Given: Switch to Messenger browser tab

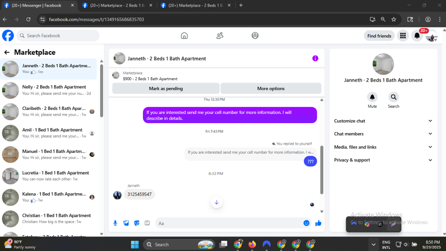Looking at the screenshot, I should [x=39, y=5].
